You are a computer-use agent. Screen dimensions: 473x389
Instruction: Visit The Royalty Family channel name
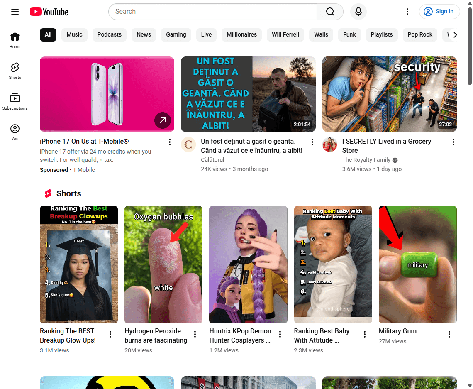tap(366, 160)
